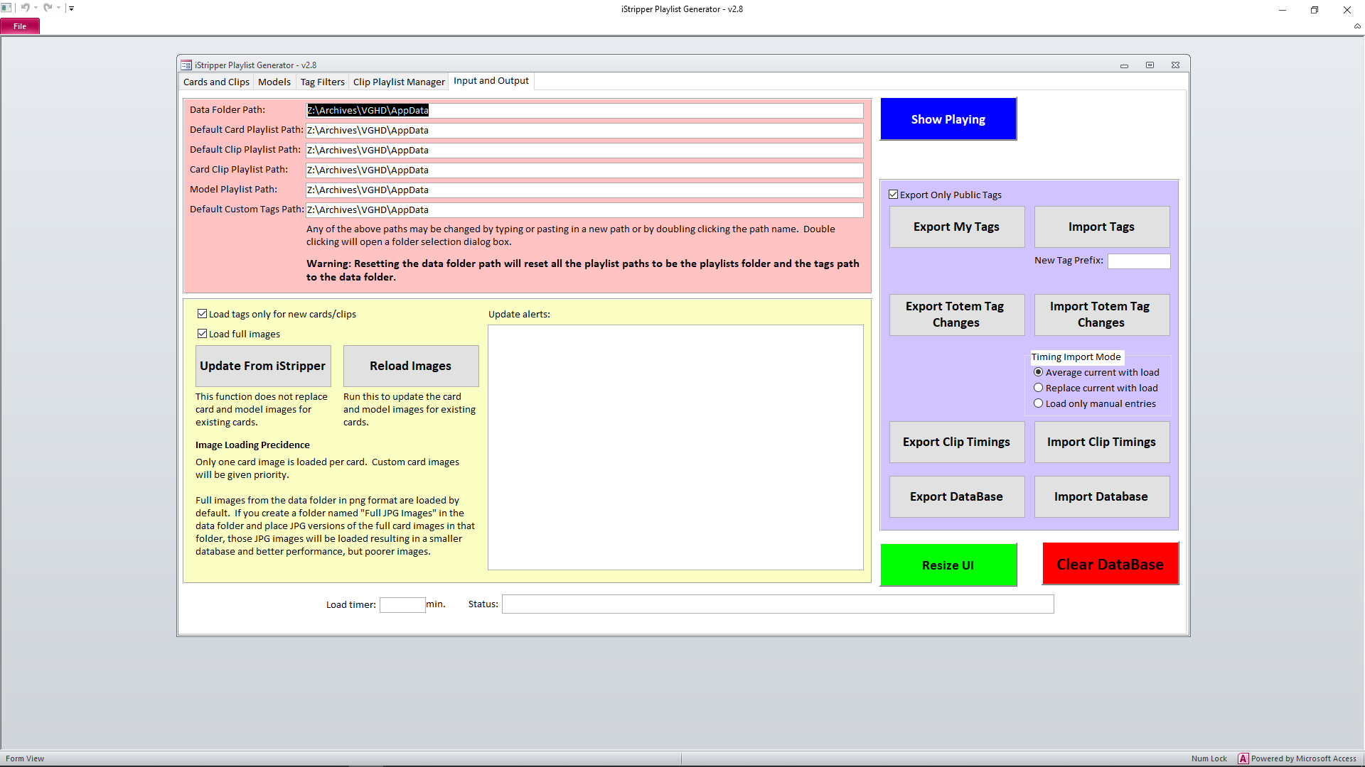Viewport: 1365px width, 767px height.
Task: Click the Data Folder Path field
Action: tap(584, 110)
